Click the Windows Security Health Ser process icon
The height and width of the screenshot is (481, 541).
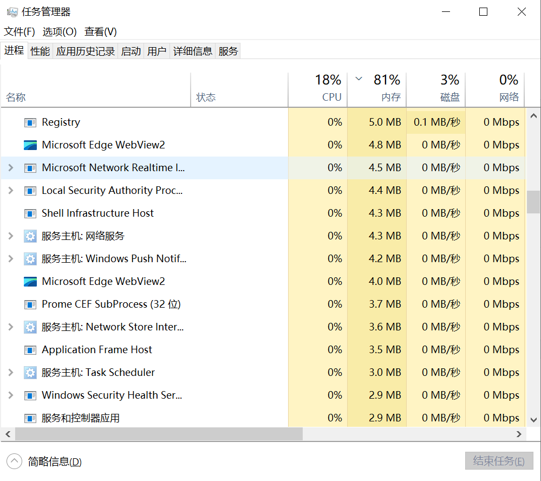[30, 395]
